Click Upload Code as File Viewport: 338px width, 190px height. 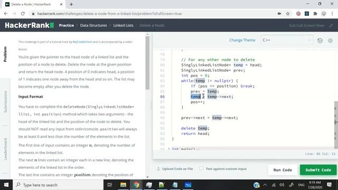point(175,169)
